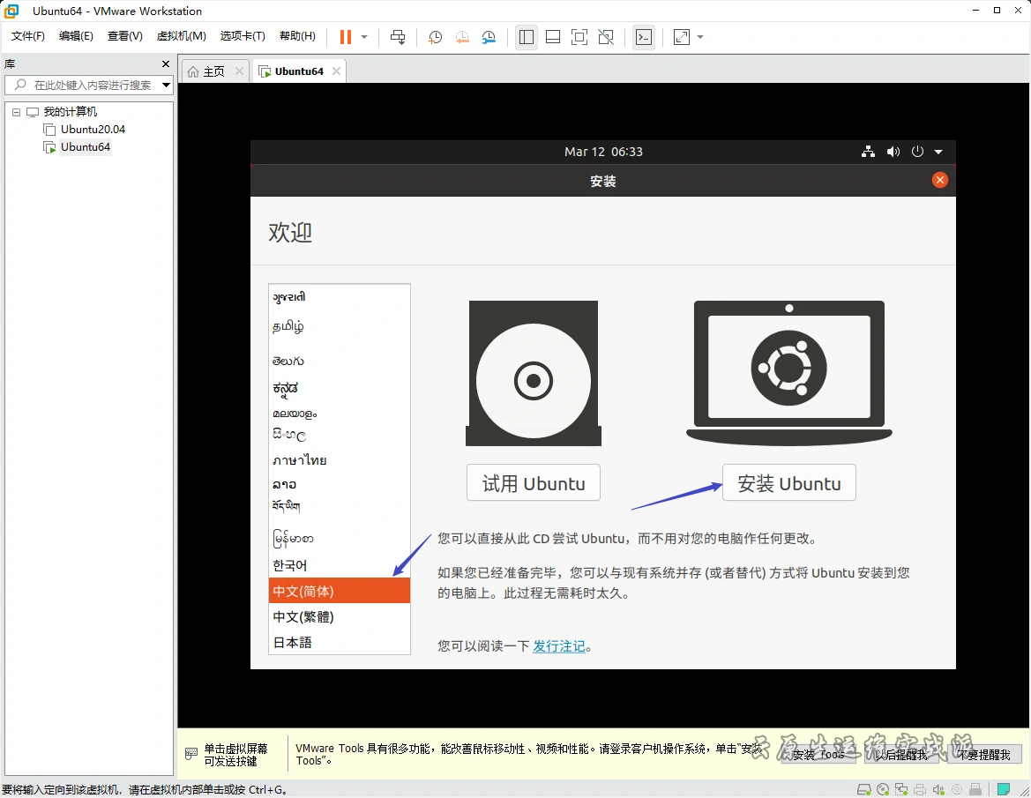Click the 安装 Ubuntu button

[789, 483]
